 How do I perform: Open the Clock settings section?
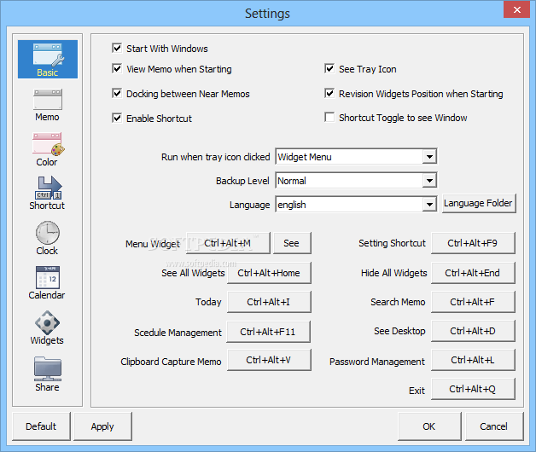(48, 238)
